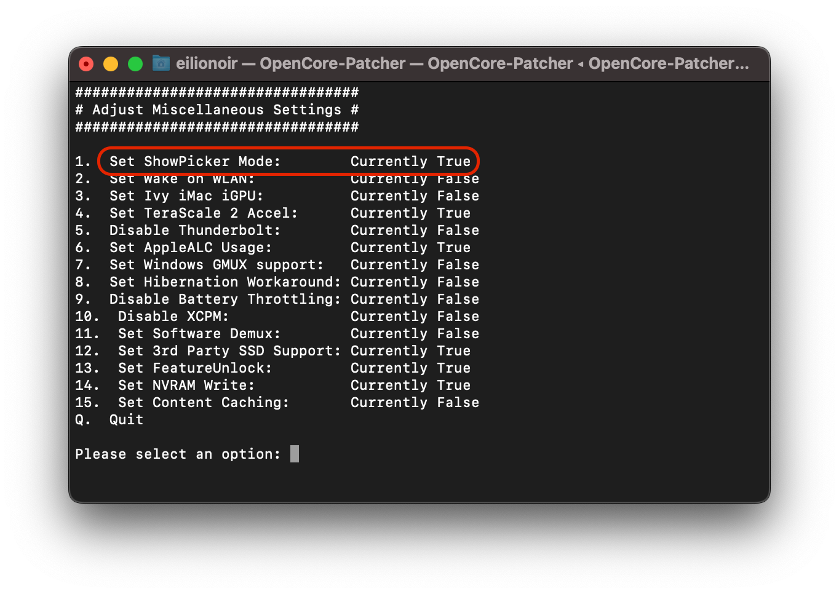Click the Set Ivy iMac iGPU line
This screenshot has width=839, height=594.
coord(186,196)
